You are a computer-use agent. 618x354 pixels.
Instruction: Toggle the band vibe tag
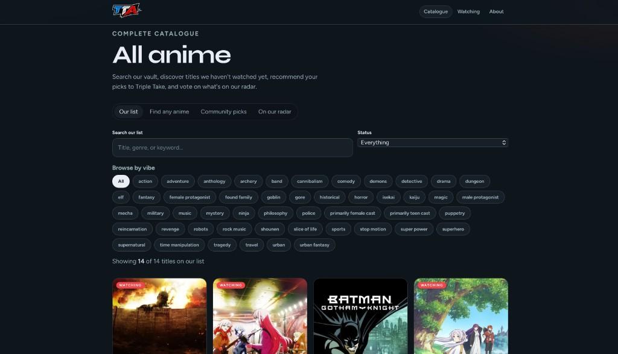click(276, 182)
